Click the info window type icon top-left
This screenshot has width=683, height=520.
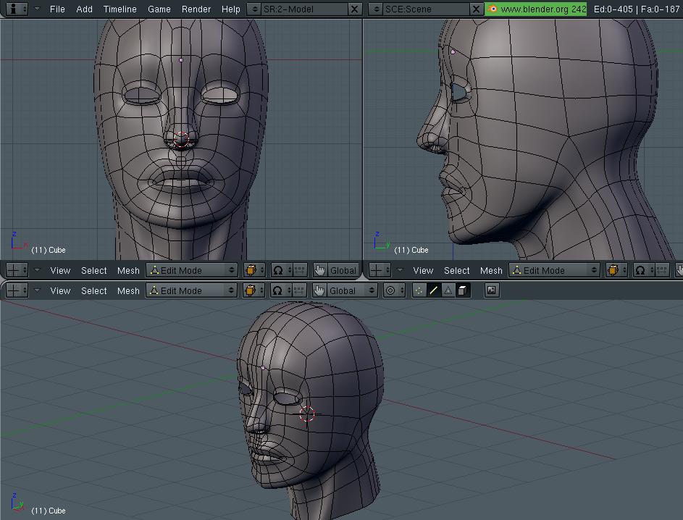pyautogui.click(x=14, y=9)
